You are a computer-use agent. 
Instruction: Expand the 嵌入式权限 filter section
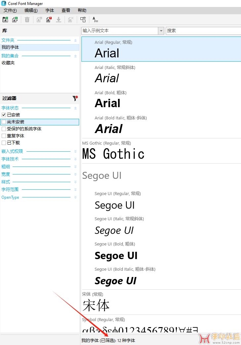tap(75, 152)
